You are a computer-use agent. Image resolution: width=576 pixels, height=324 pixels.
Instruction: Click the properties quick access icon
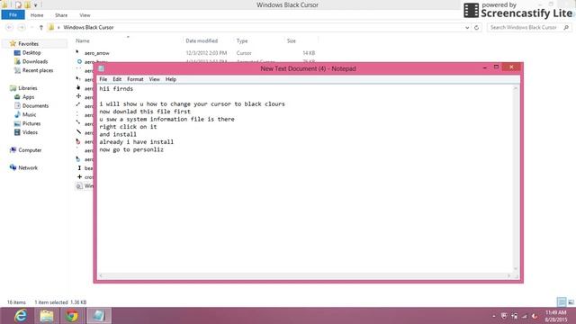(18, 5)
